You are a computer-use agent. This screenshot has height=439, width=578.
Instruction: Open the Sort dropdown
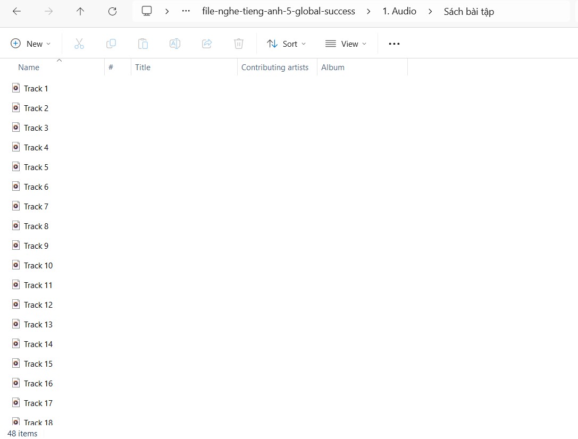[x=286, y=44]
